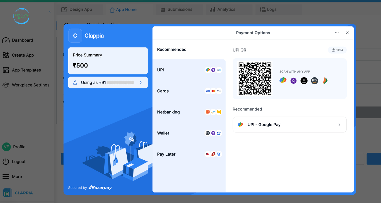This screenshot has height=203, width=381.
Task: Choose the UPI - Google Pay recommended option
Action: tap(290, 125)
